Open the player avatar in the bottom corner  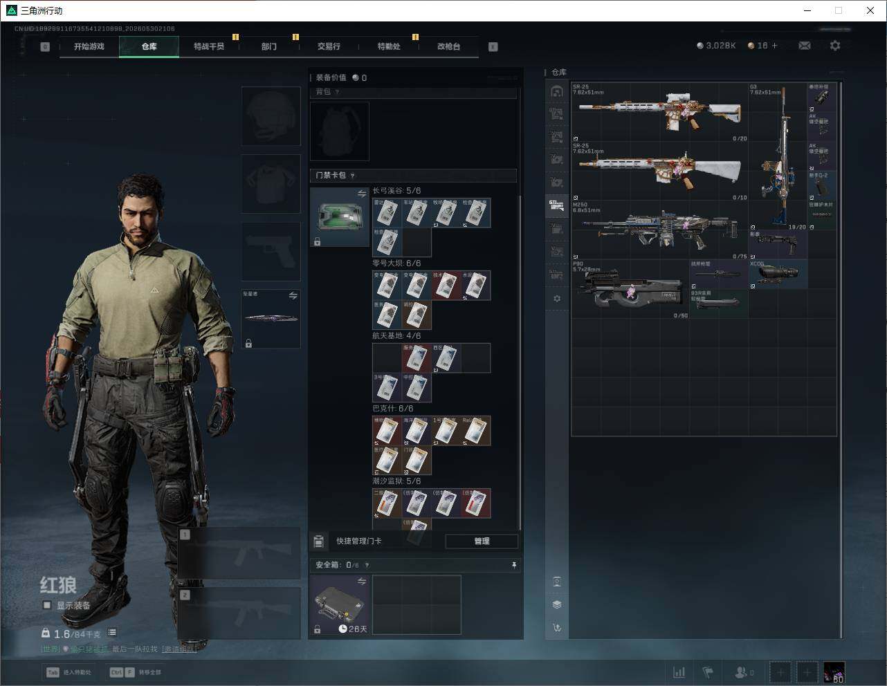(x=834, y=672)
